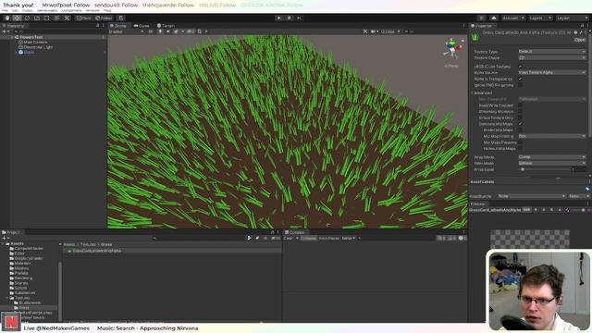
Task: Open the Filter Mode dropdown
Action: tap(552, 163)
